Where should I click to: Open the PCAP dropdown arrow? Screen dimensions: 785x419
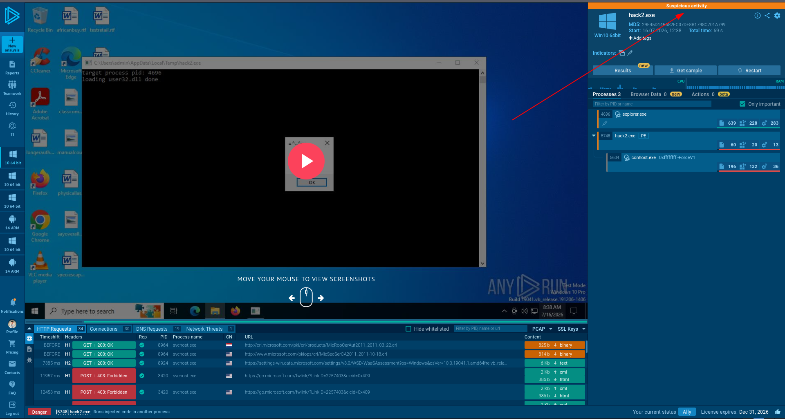pos(551,329)
